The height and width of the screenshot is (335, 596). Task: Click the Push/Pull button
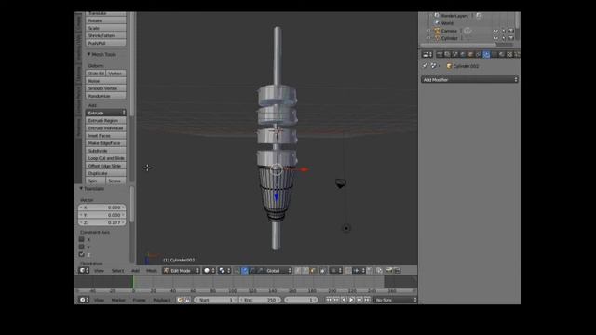pos(105,44)
